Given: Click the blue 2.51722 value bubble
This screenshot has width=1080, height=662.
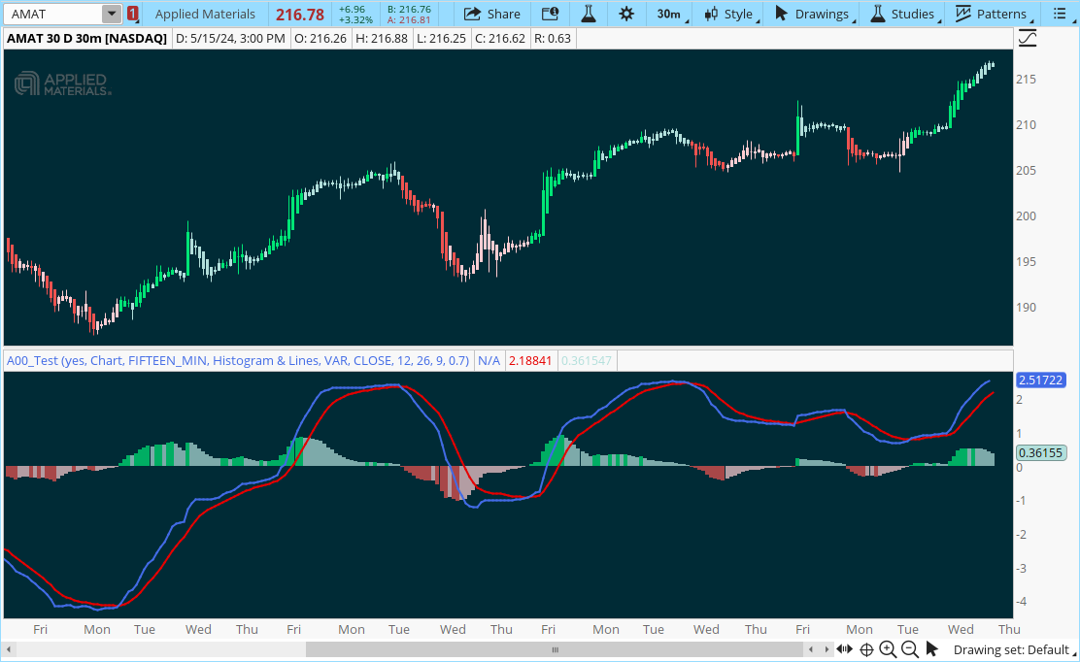Looking at the screenshot, I should click(1041, 380).
